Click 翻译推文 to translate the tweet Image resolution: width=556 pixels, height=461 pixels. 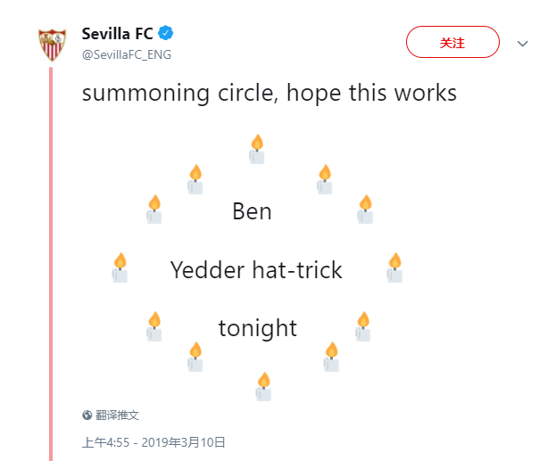tap(117, 415)
